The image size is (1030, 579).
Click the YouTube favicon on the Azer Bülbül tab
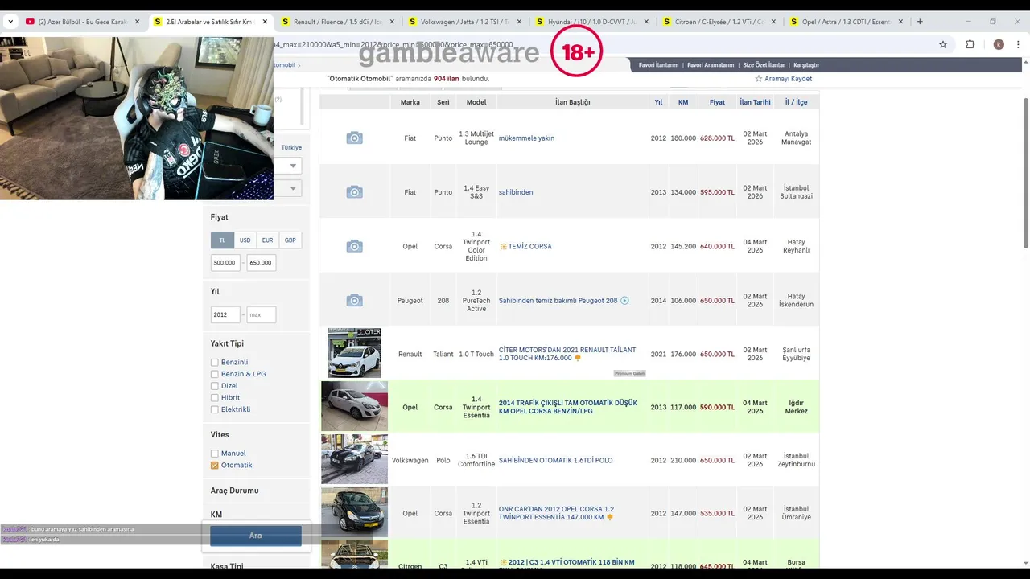pos(30,22)
